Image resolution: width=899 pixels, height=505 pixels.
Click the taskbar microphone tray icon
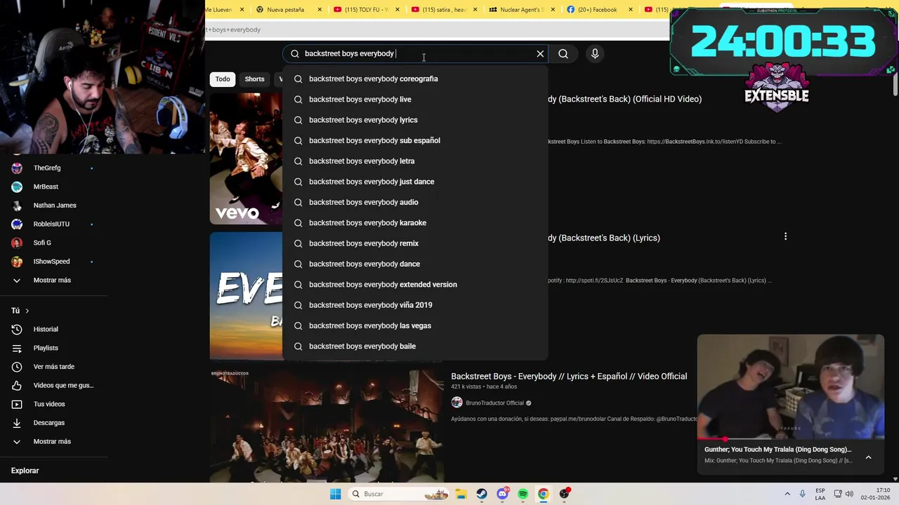tap(802, 494)
